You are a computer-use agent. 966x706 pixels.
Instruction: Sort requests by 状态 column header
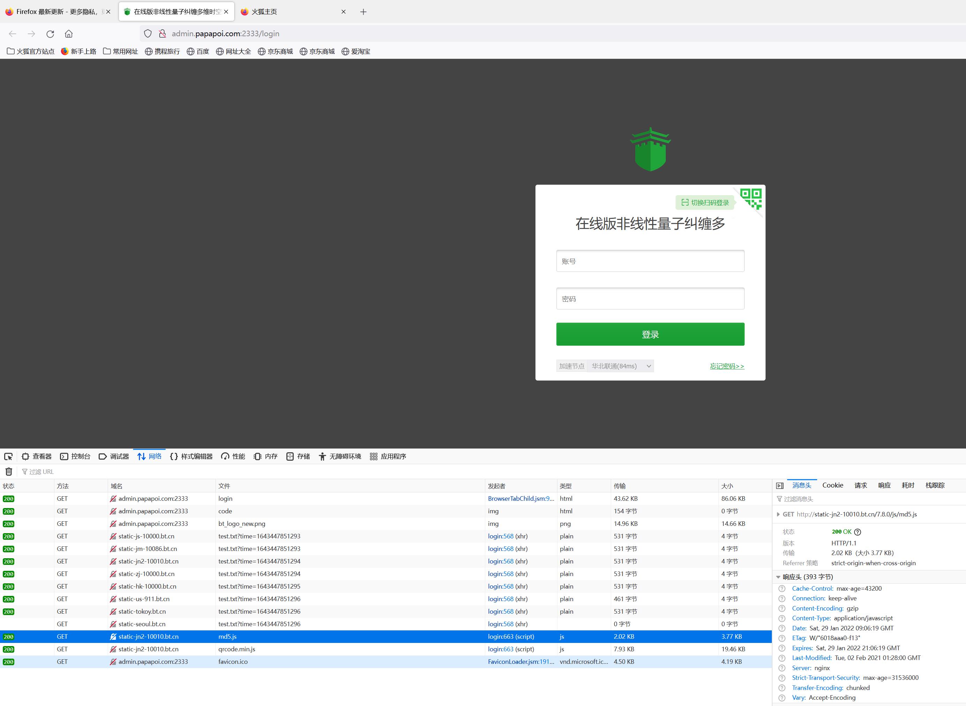[x=27, y=486]
